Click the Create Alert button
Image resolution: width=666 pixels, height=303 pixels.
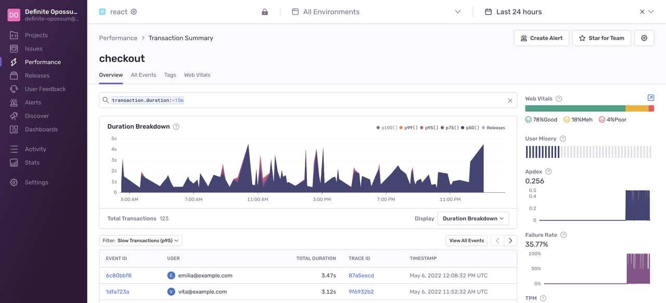tap(541, 38)
